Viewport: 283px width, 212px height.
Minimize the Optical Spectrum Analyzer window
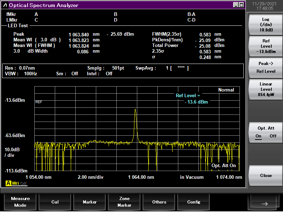(236, 5)
